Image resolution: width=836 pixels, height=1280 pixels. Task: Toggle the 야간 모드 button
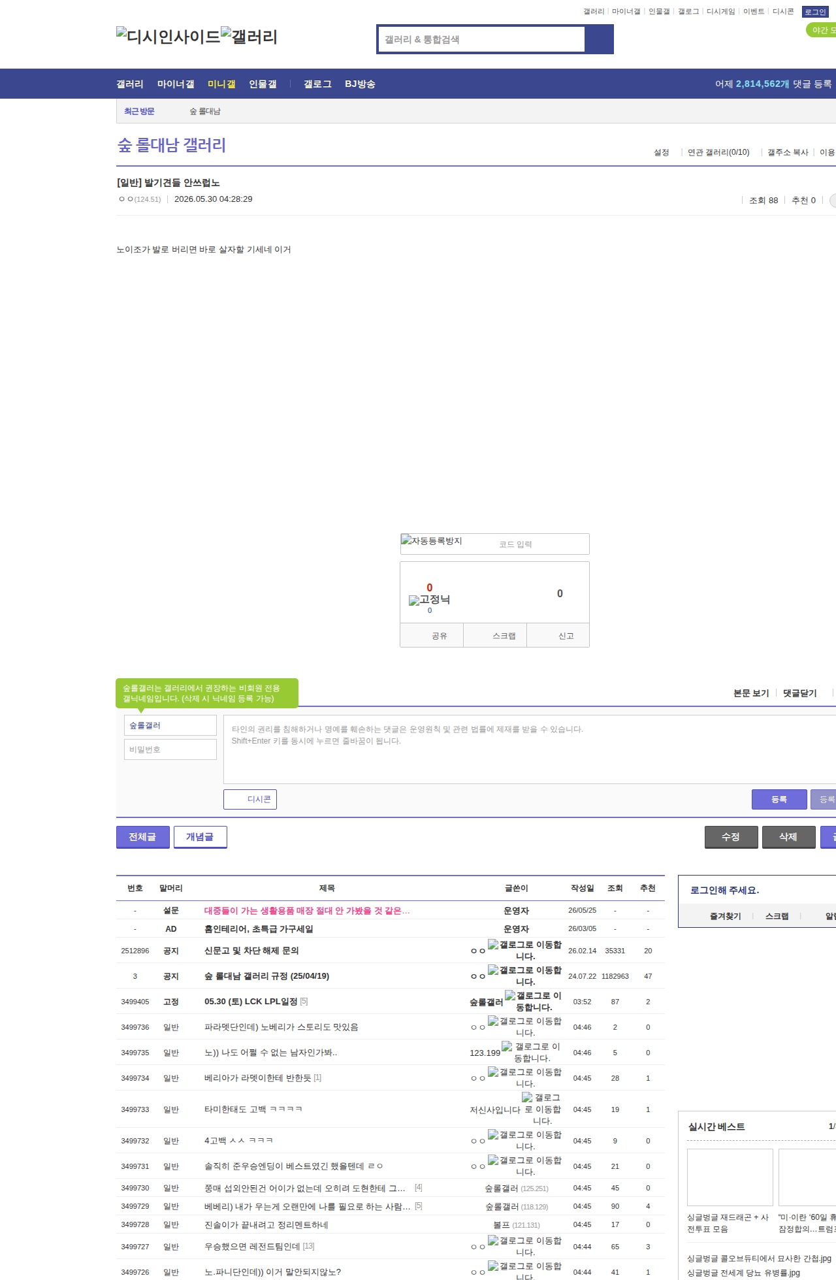pyautogui.click(x=822, y=30)
